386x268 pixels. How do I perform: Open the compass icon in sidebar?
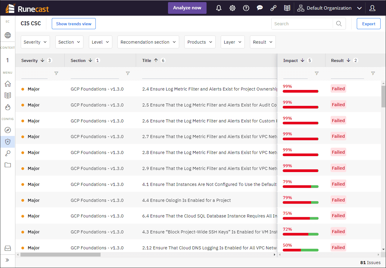(x=8, y=130)
